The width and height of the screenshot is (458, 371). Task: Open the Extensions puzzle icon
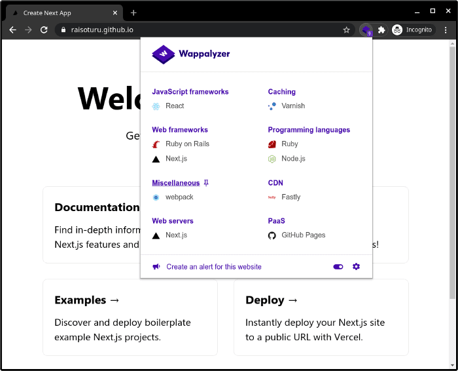coord(381,30)
